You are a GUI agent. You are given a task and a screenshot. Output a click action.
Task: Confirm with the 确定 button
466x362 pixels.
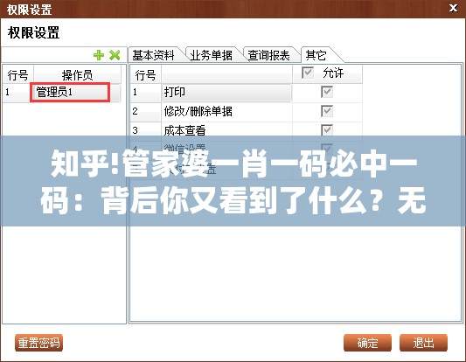click(367, 343)
